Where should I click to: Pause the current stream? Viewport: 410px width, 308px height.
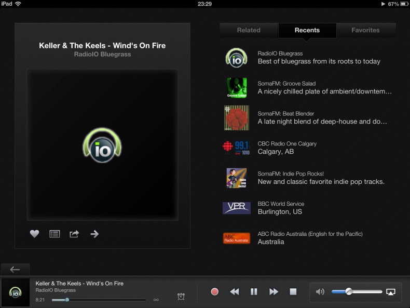tap(254, 292)
